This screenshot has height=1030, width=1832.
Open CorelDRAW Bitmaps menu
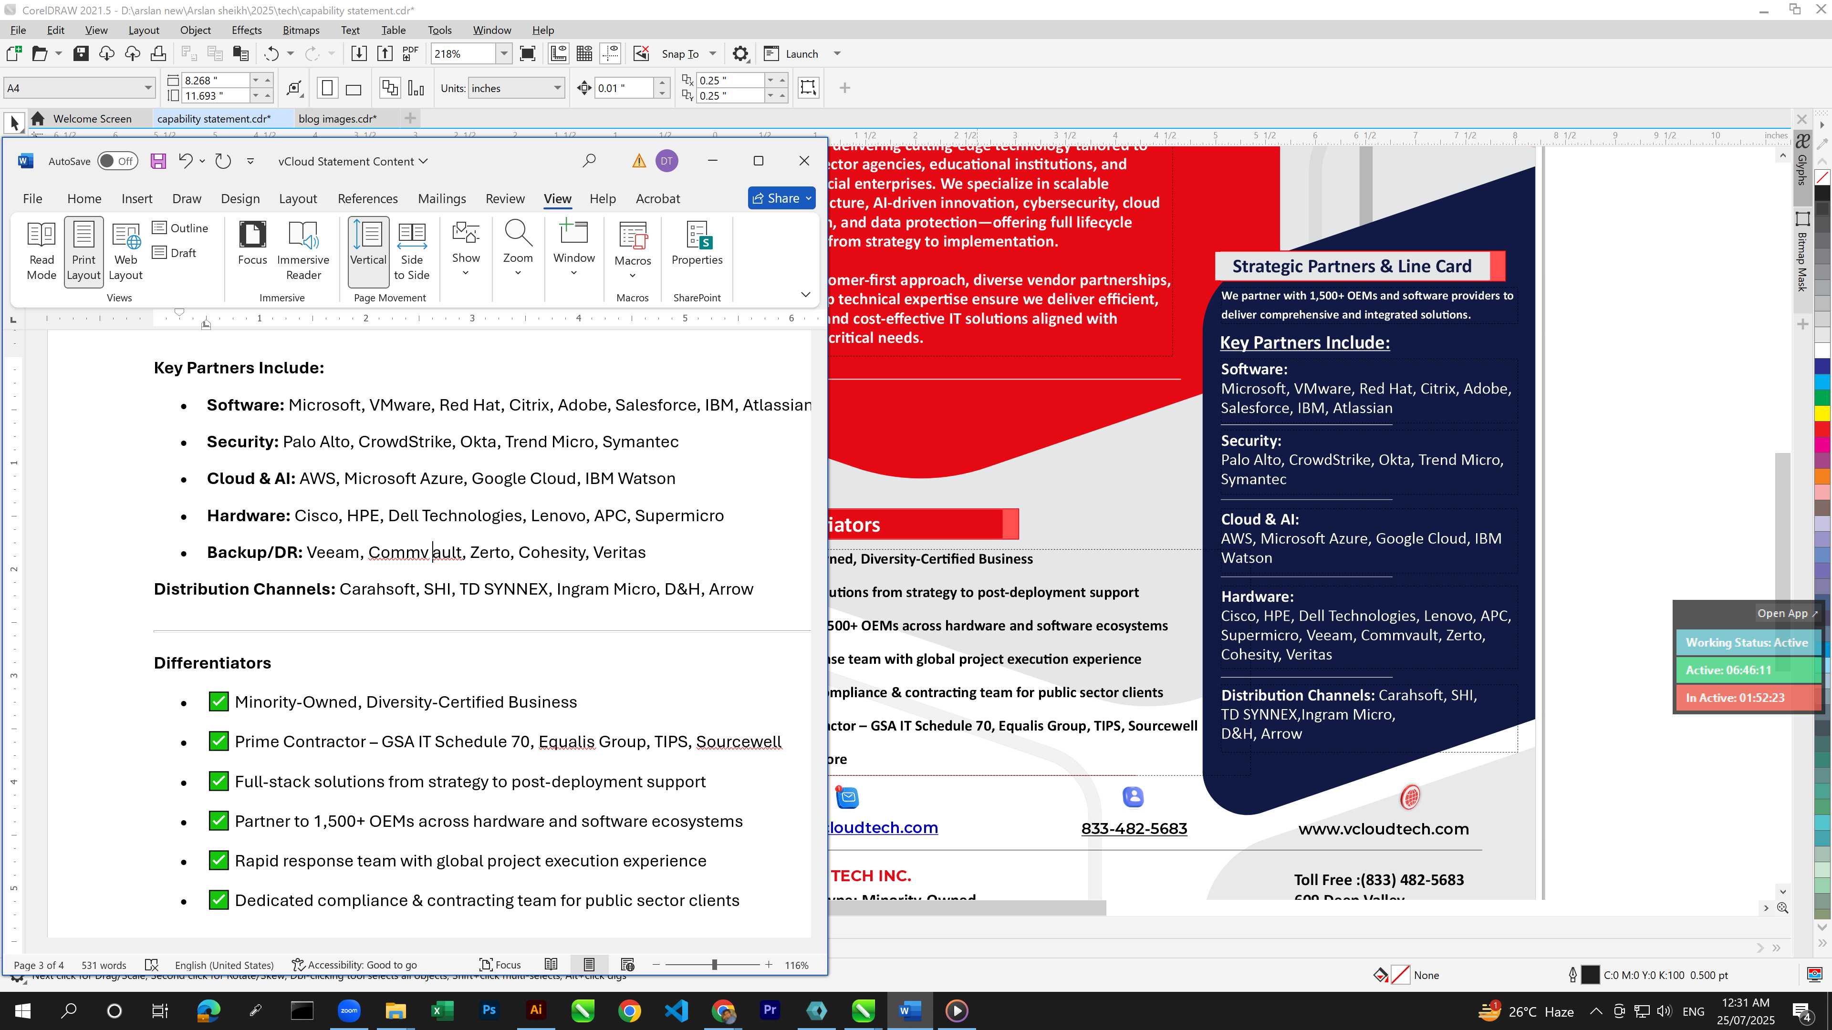click(x=301, y=30)
